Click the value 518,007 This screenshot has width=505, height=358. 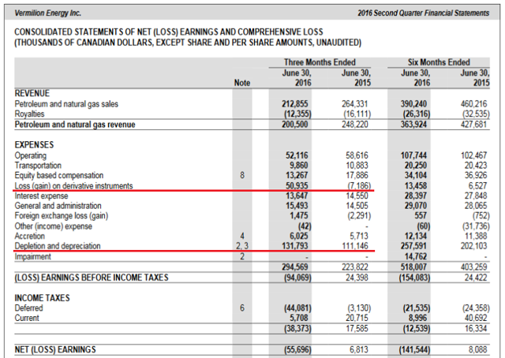(x=413, y=267)
